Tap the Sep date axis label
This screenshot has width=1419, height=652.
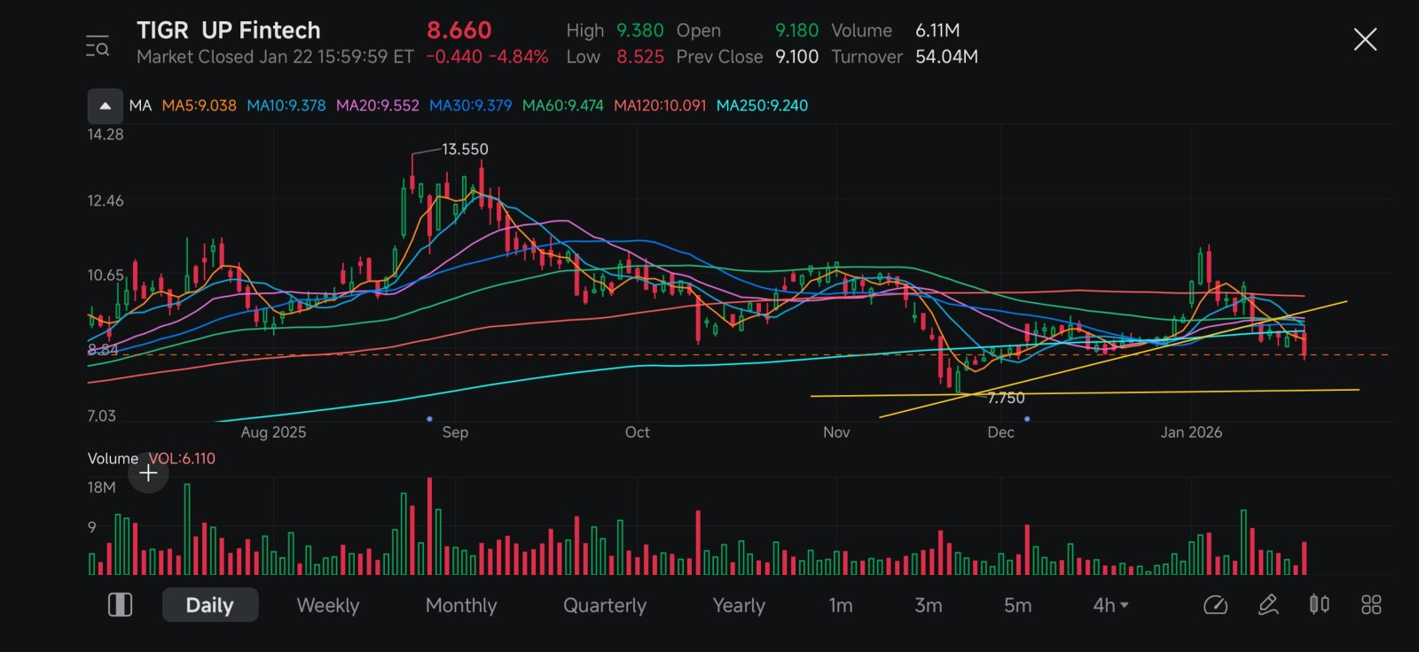(455, 432)
